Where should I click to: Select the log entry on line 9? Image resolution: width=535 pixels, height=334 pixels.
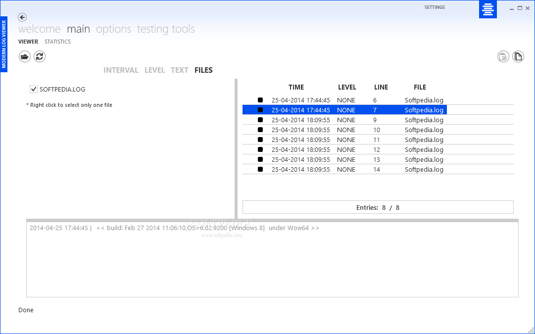point(378,120)
